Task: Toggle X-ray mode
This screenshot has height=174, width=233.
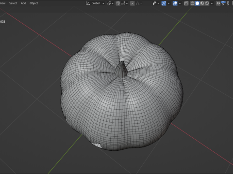Action: point(186,3)
